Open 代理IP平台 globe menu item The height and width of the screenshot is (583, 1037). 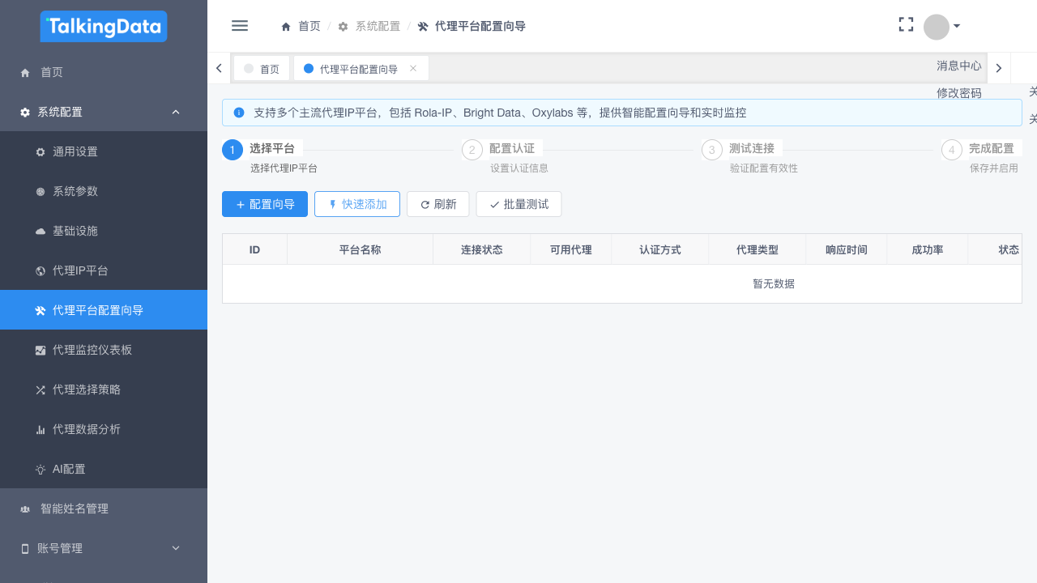[80, 270]
